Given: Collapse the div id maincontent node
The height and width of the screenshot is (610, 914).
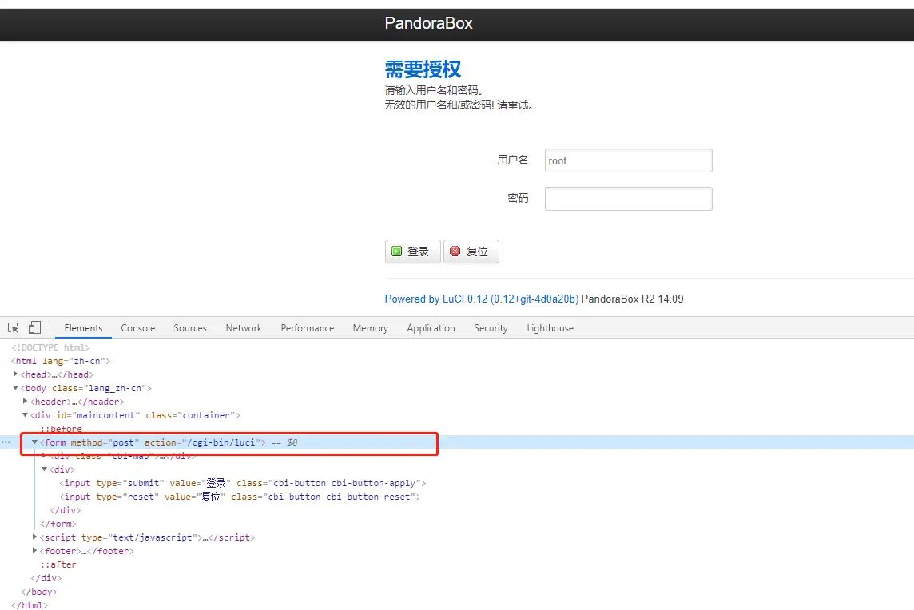Looking at the screenshot, I should (x=25, y=415).
